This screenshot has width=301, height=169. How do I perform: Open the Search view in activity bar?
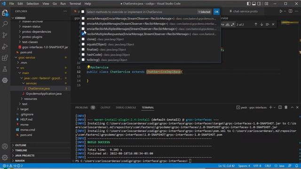5,24
